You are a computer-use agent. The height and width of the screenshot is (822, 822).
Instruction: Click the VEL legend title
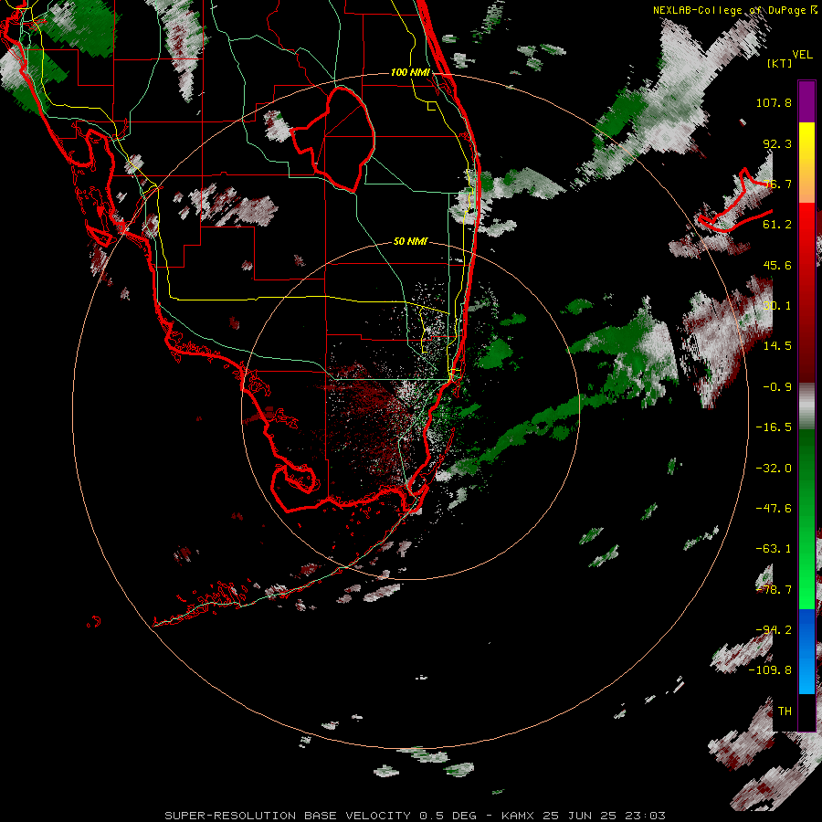802,55
